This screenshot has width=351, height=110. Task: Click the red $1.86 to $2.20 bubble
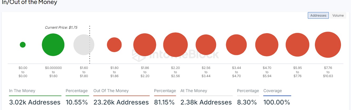pyautogui.click(x=145, y=45)
